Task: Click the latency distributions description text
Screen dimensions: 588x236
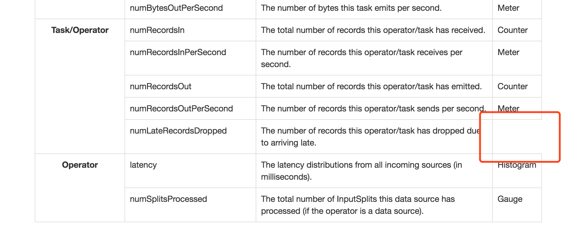Action: tap(361, 171)
